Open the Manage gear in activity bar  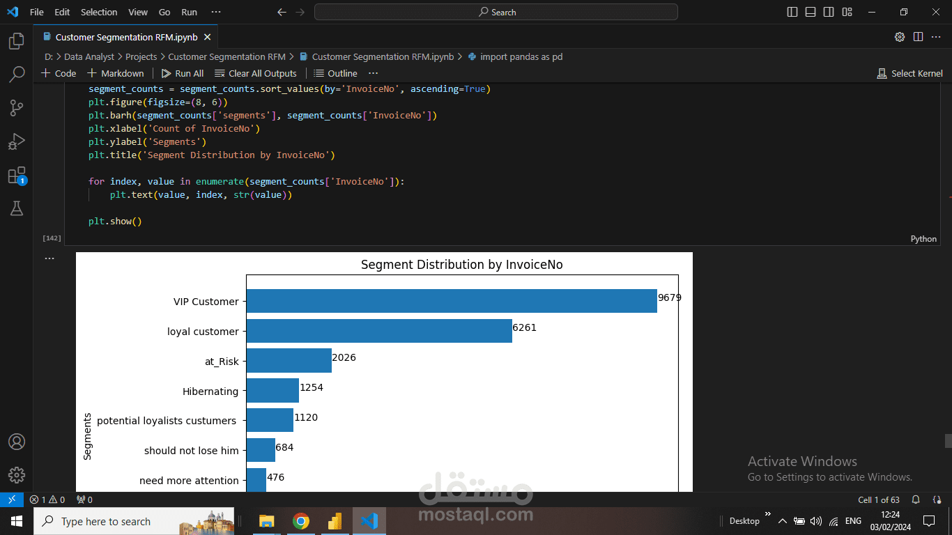click(16, 475)
